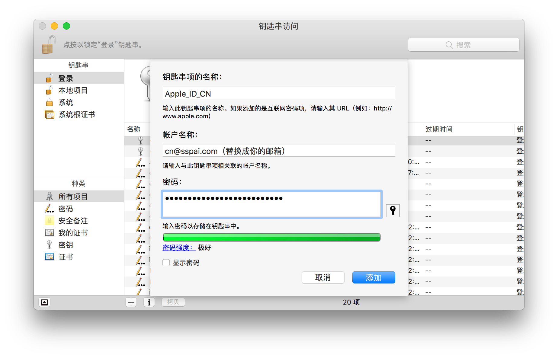
Task: Click the plus icon to add item
Action: tap(131, 302)
